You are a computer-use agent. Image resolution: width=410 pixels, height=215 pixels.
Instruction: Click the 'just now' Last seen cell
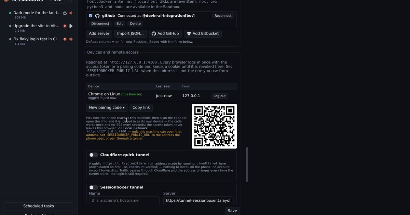[x=164, y=96]
